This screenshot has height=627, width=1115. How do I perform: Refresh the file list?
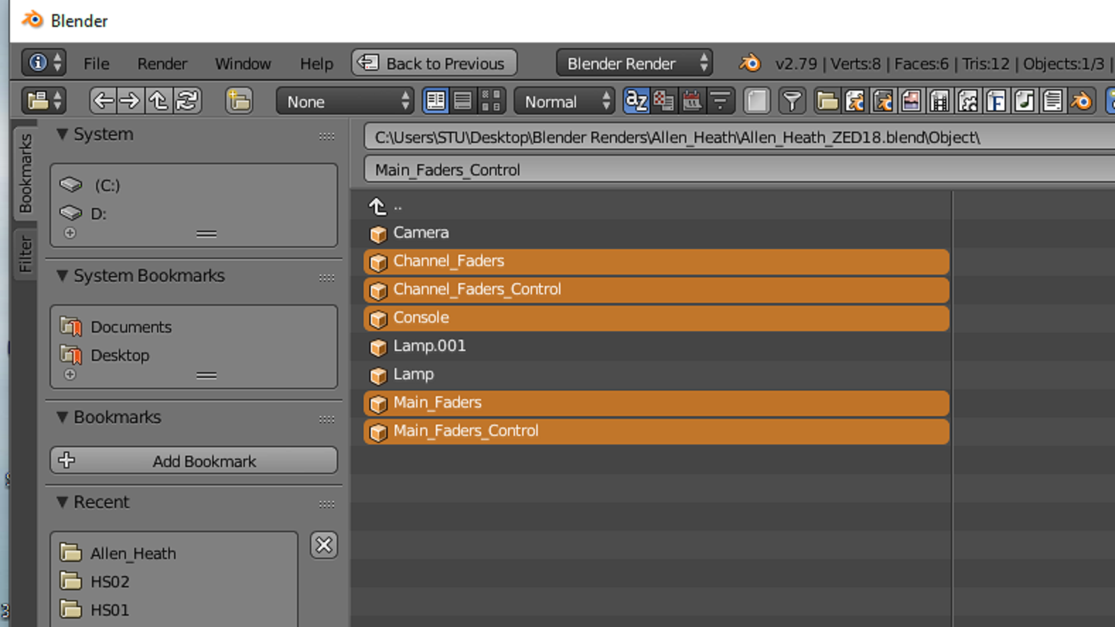[x=187, y=101]
